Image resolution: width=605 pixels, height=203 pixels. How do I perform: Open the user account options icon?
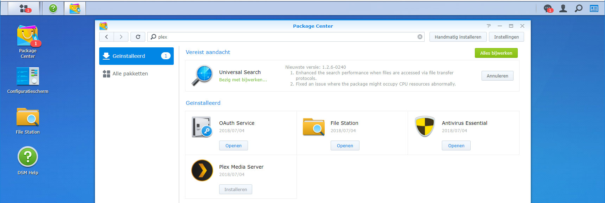click(563, 8)
